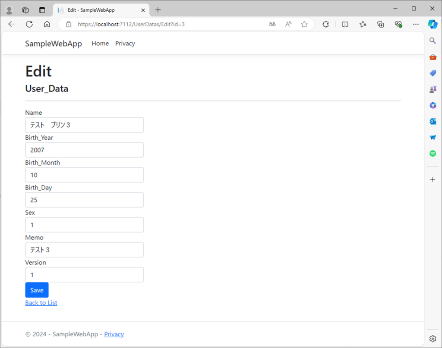
Task: Open browser Settings and more menu
Action: click(x=416, y=24)
